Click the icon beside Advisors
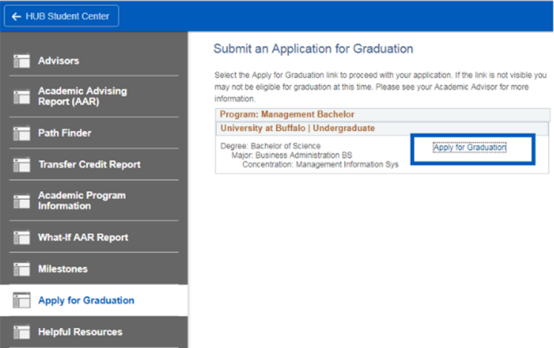Image resolution: width=554 pixels, height=348 pixels. pyautogui.click(x=22, y=61)
